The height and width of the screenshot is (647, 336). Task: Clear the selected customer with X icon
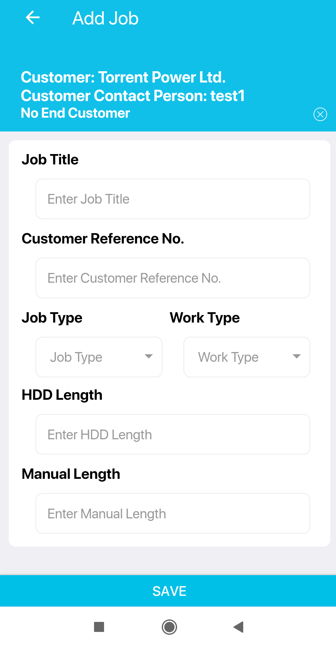tap(320, 114)
